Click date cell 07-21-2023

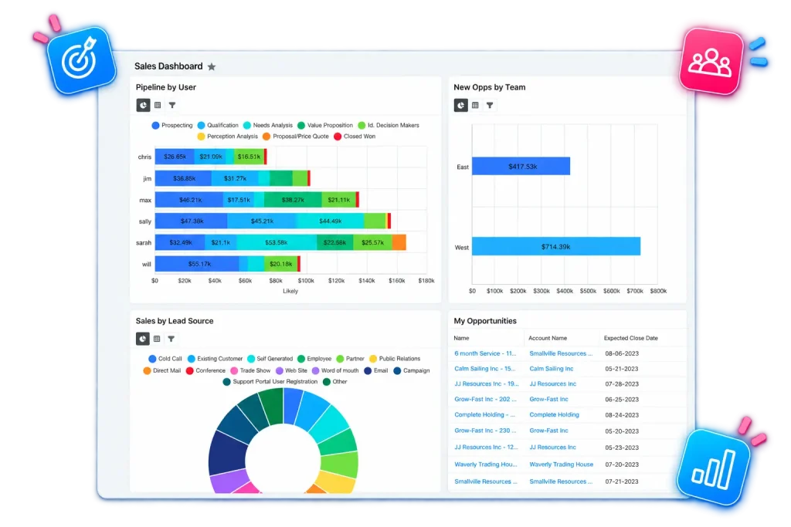[622, 481]
